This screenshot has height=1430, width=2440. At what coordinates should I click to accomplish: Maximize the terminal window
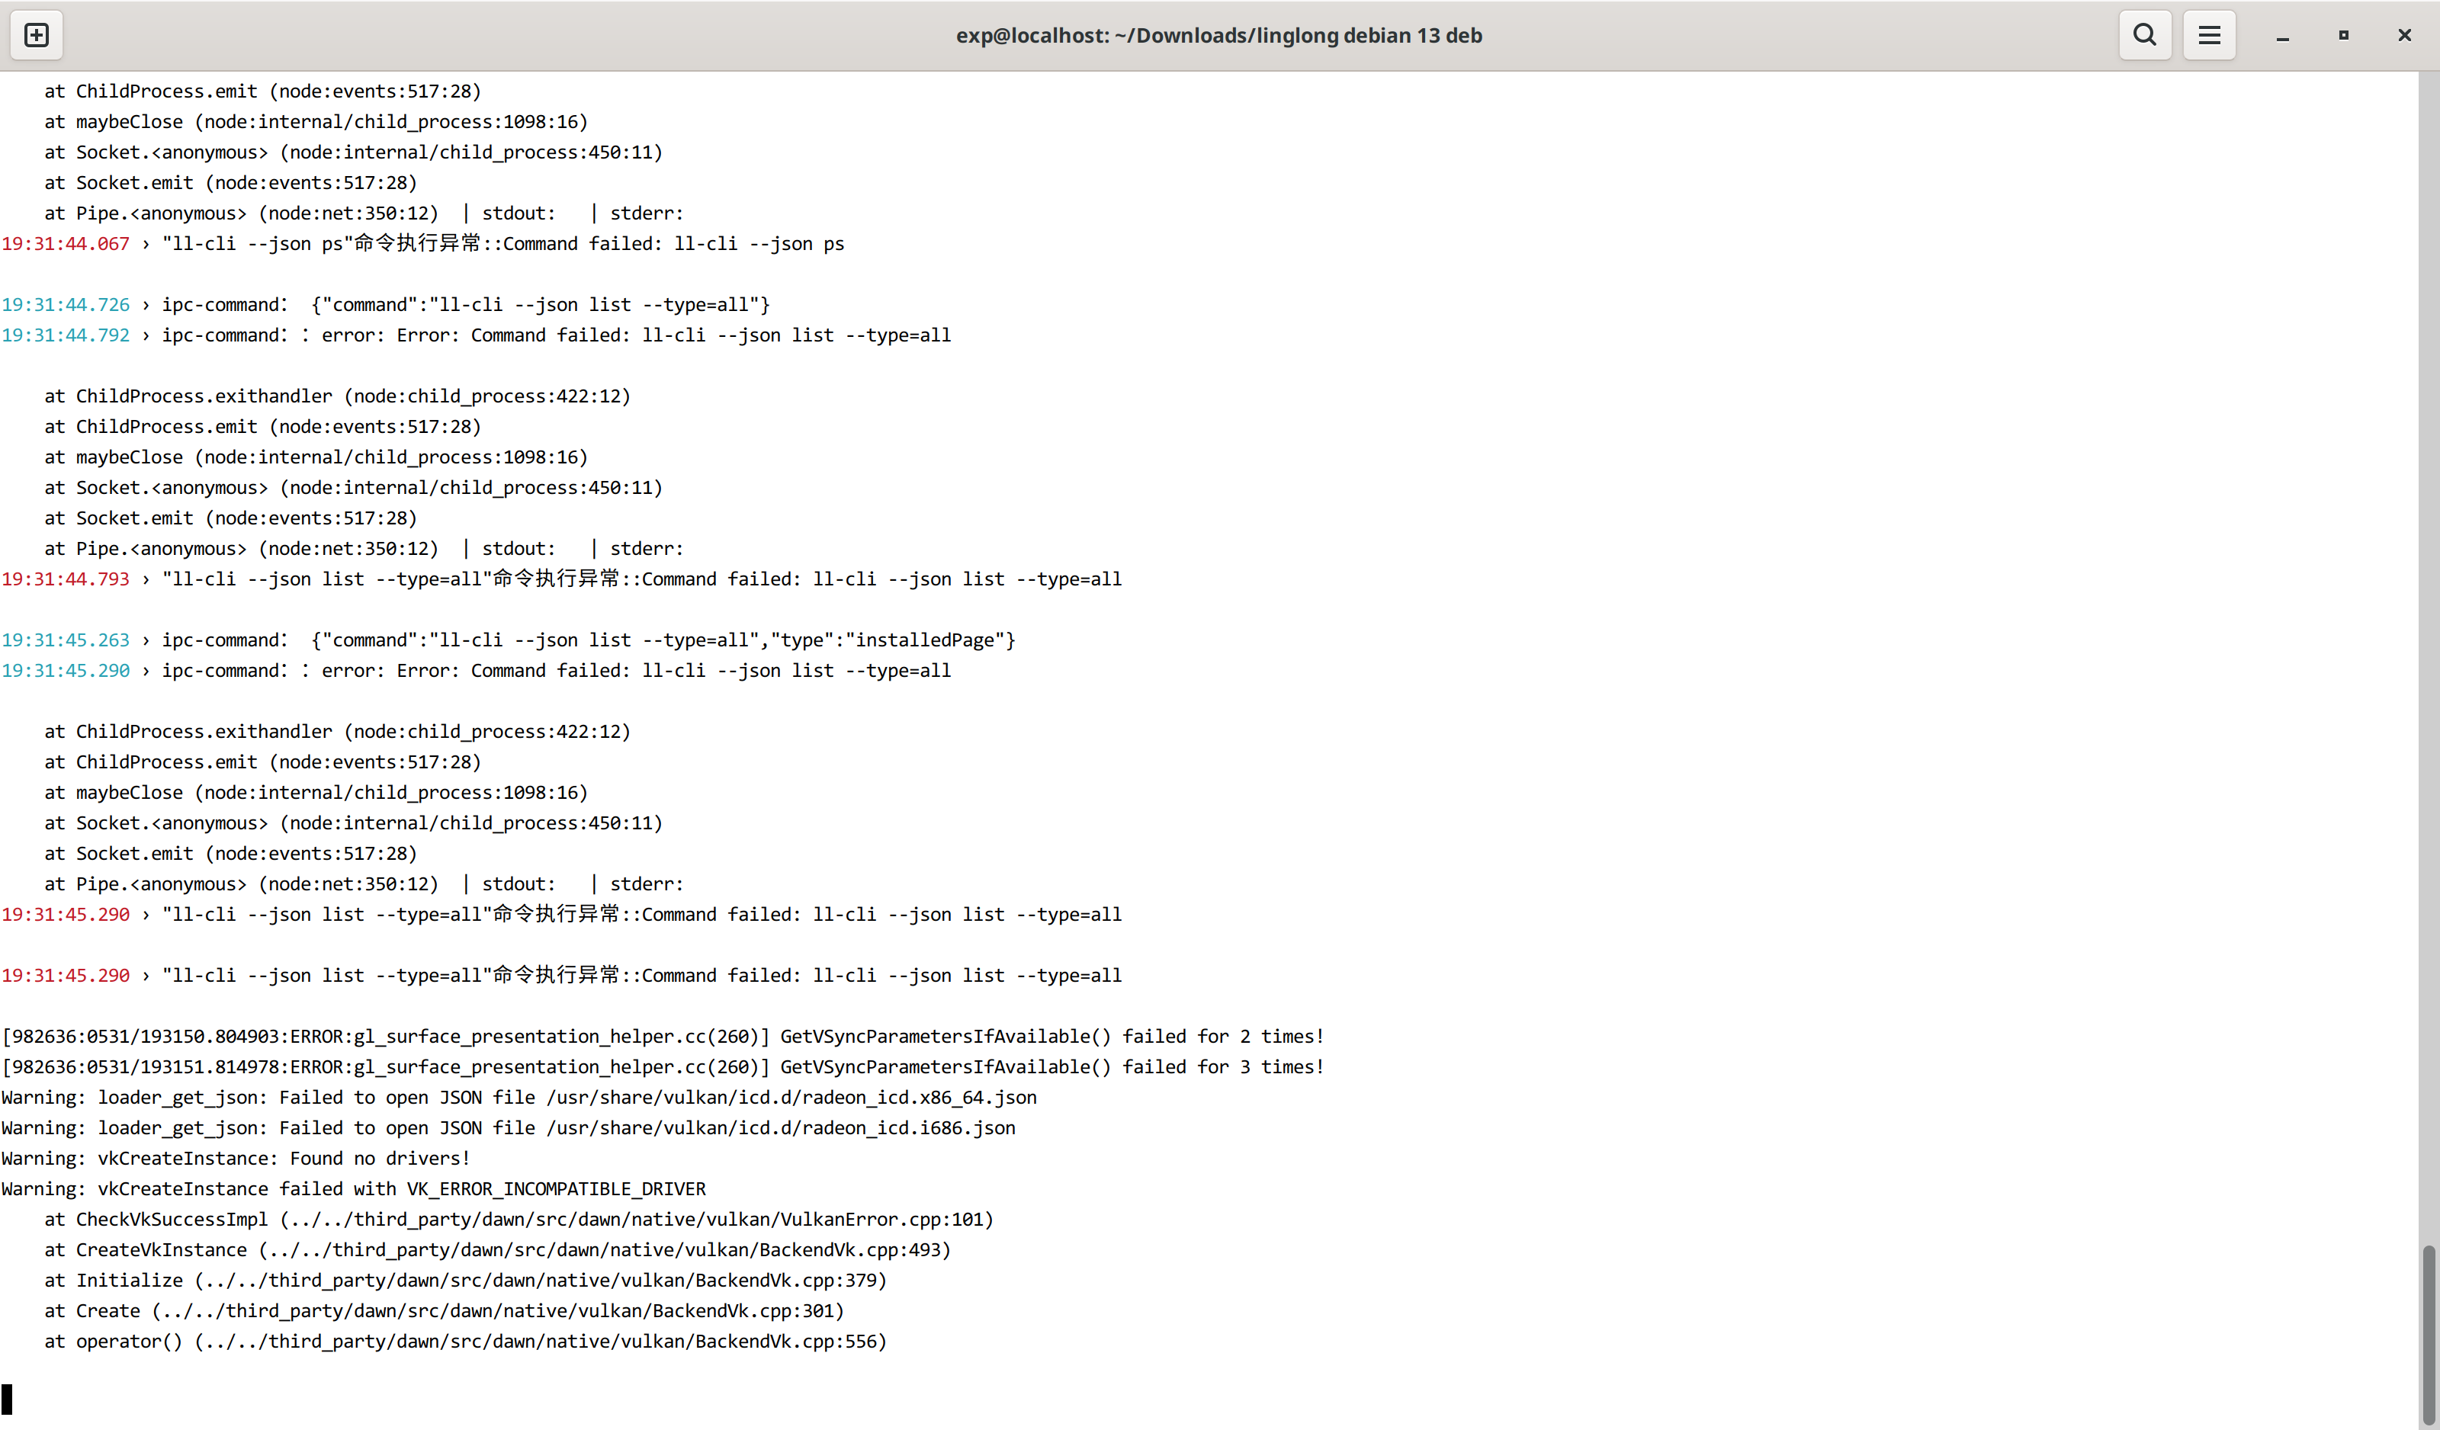pos(2343,36)
